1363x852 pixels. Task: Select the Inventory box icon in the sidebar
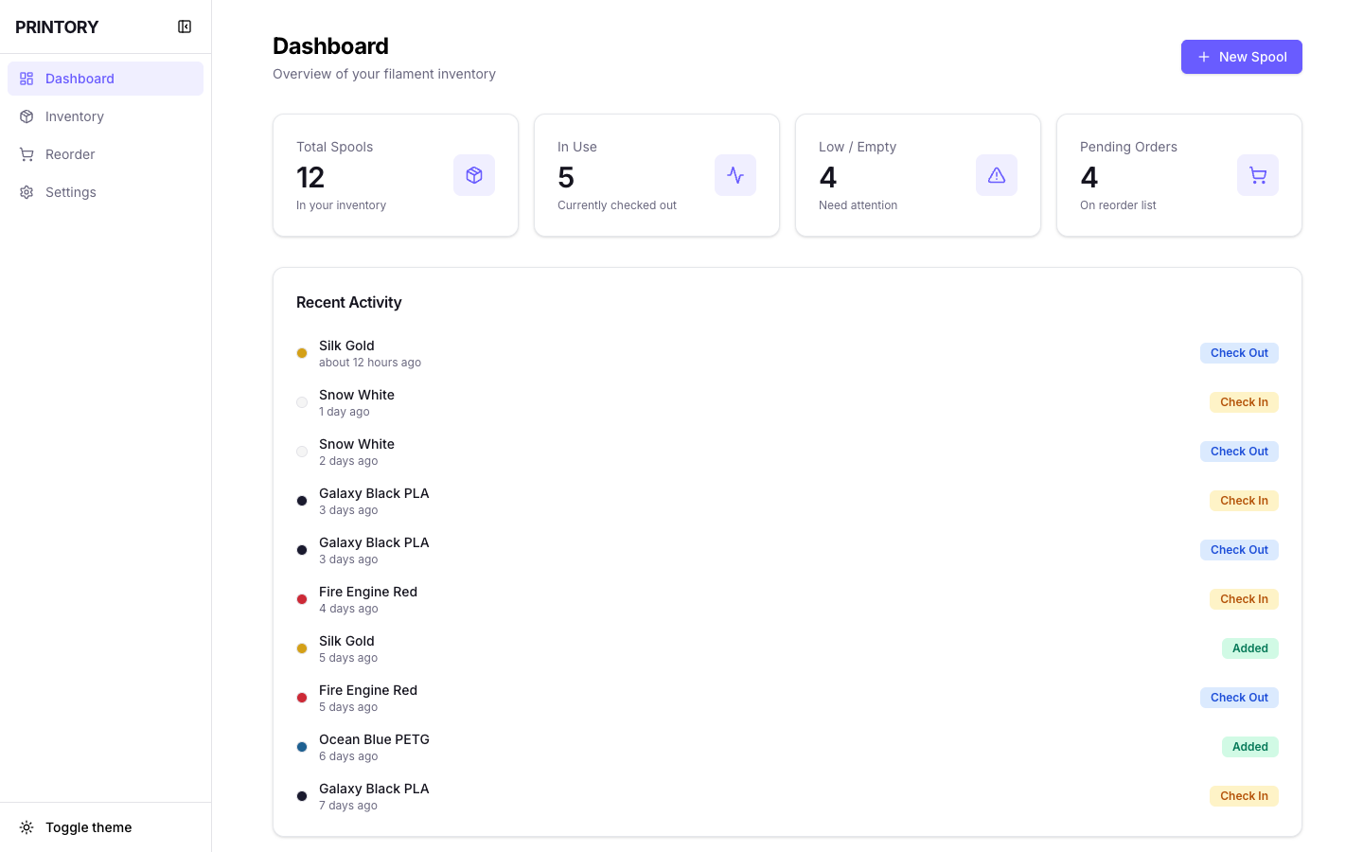point(26,116)
